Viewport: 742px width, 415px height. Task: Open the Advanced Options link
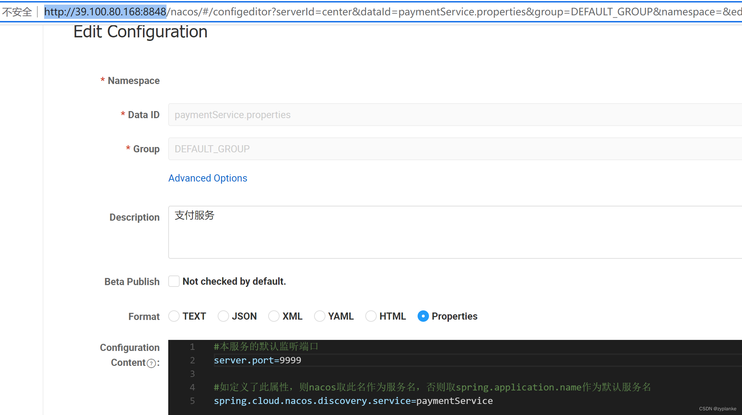(208, 178)
